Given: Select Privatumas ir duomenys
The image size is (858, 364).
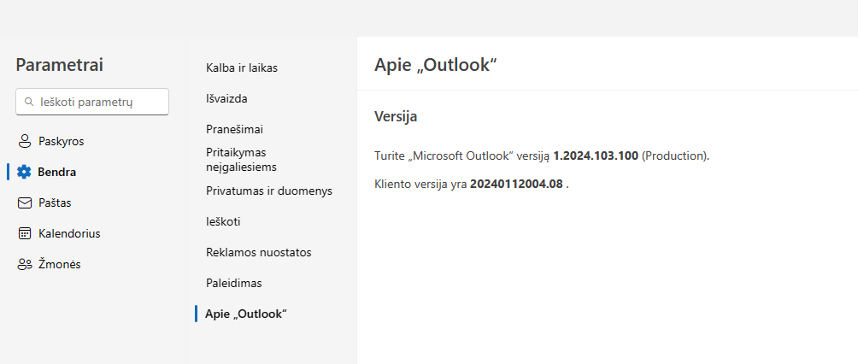Looking at the screenshot, I should point(269,191).
